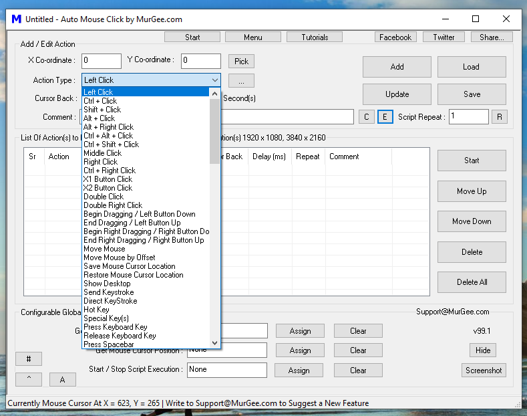Viewport: 527px width, 416px height.
Task: Click the X Co-ordinate input field
Action: [x=101, y=61]
